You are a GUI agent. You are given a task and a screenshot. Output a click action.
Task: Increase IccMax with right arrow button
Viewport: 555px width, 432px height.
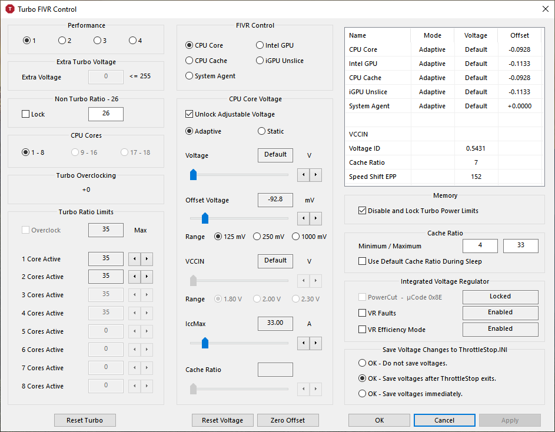coord(316,343)
